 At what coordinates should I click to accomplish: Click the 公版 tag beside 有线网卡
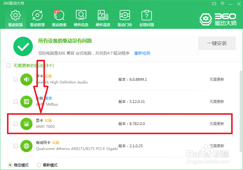point(56,142)
